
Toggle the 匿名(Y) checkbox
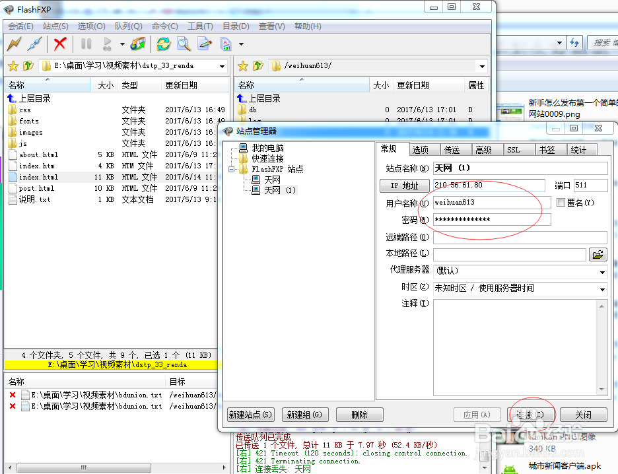tap(561, 203)
